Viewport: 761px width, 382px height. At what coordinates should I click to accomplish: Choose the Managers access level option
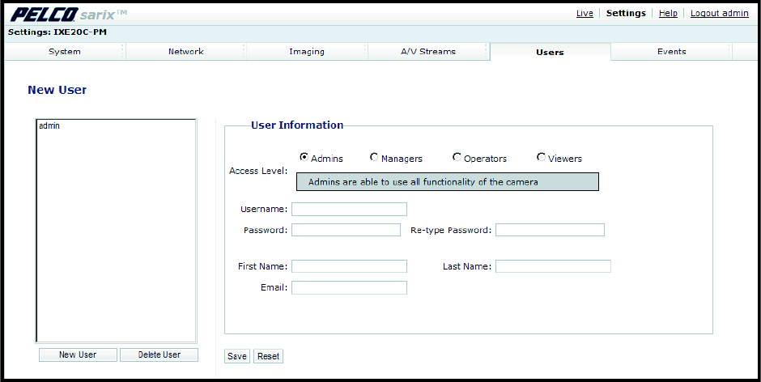(374, 158)
